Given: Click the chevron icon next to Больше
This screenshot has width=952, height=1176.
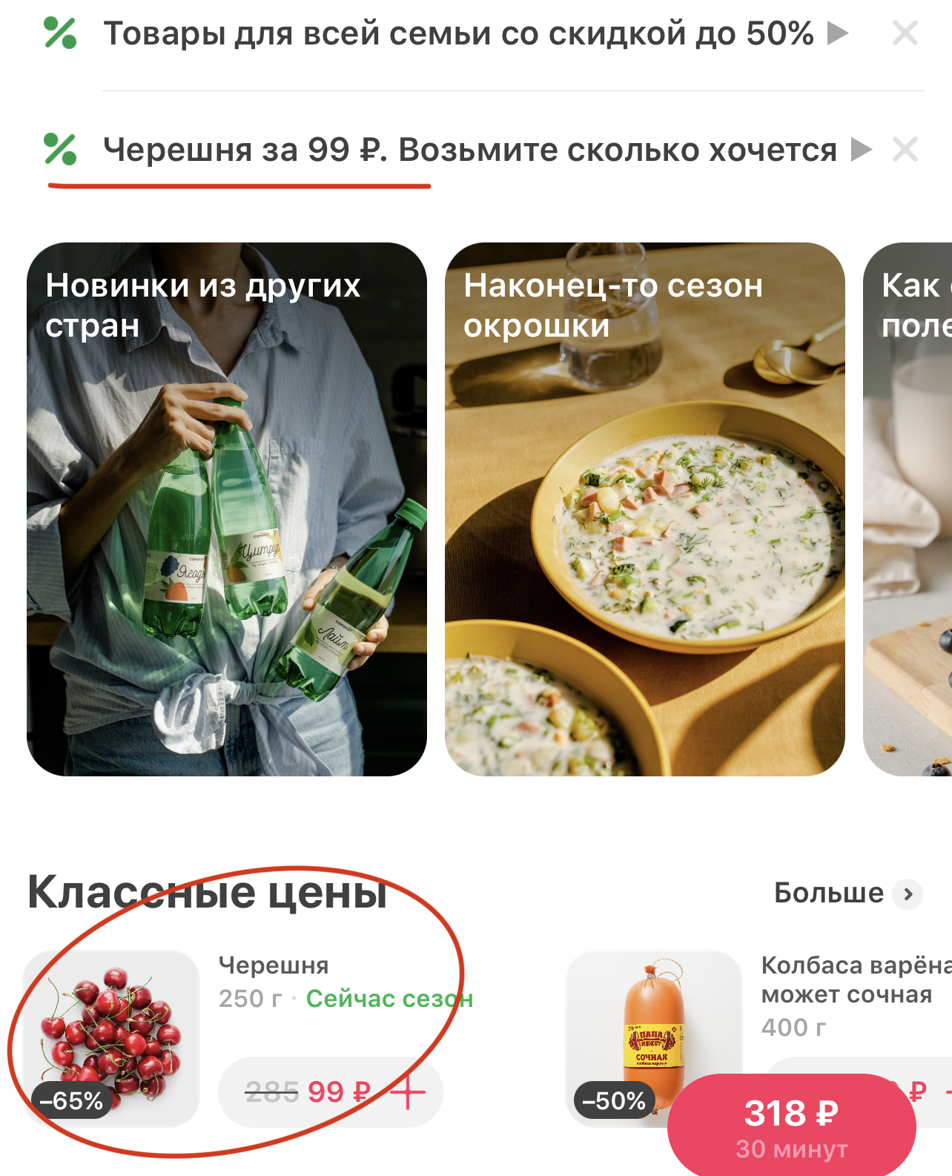Looking at the screenshot, I should [908, 893].
